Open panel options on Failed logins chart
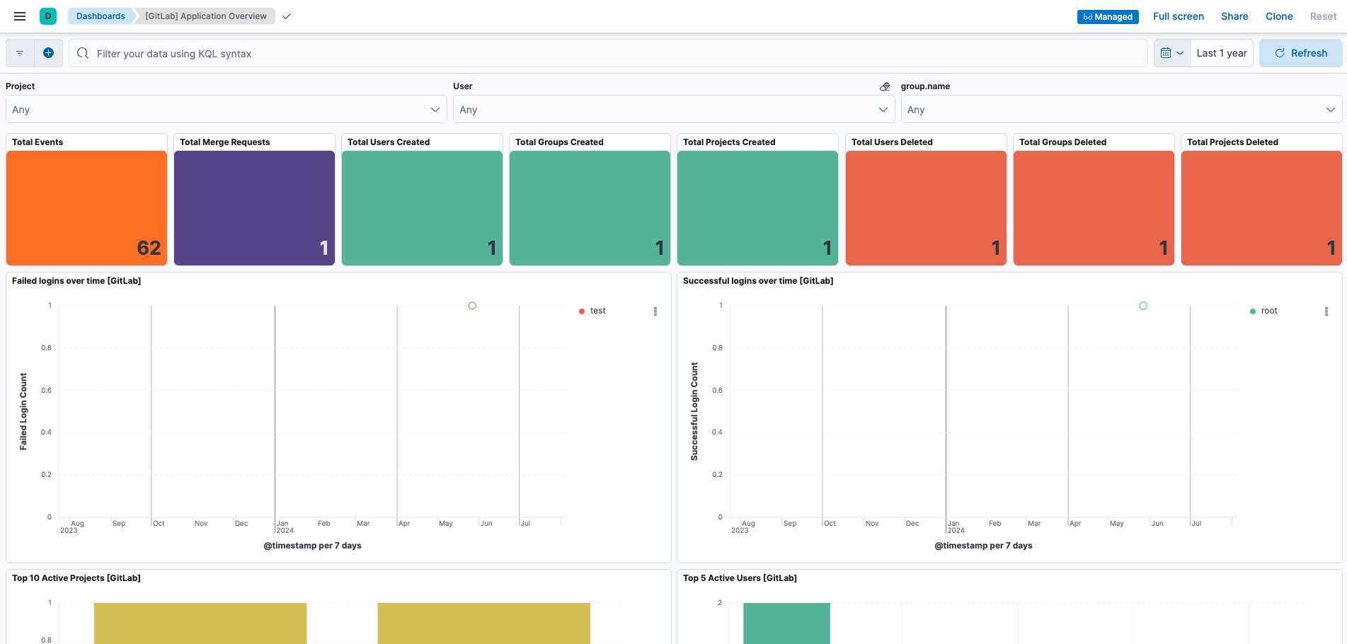The height and width of the screenshot is (644, 1347). pyautogui.click(x=655, y=311)
